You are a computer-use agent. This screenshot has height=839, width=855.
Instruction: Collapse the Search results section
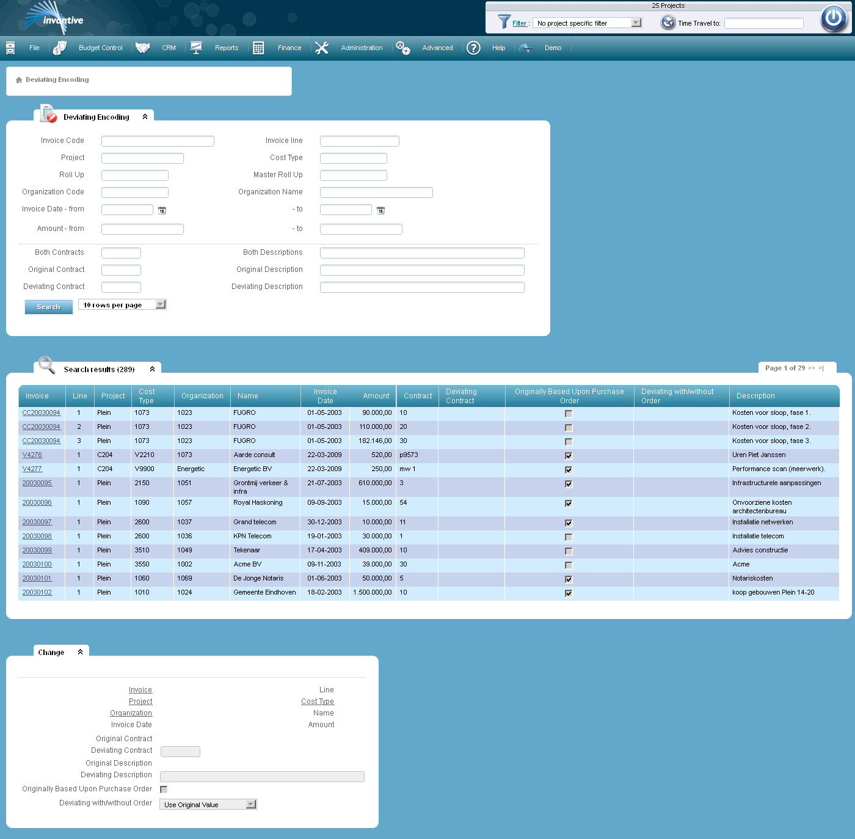pos(152,368)
